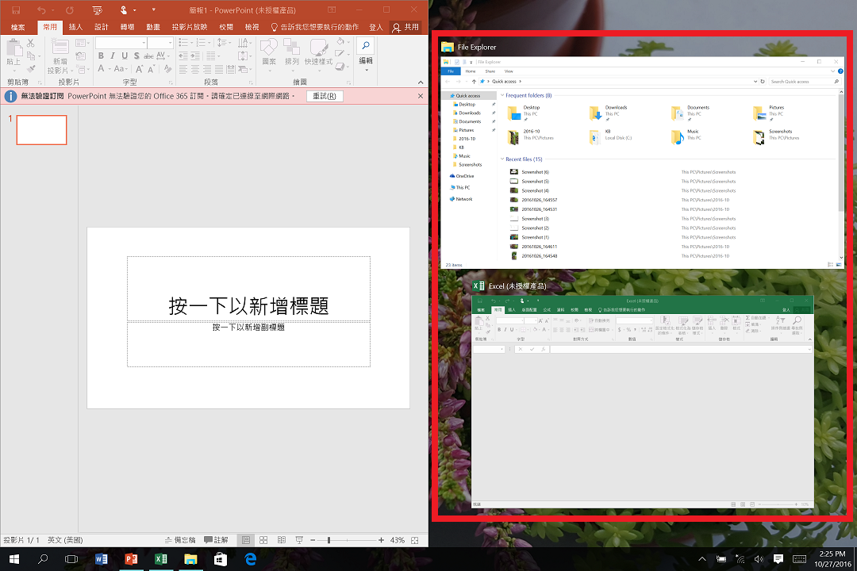The image size is (857, 571).
Task: Click the Increase Font Size icon
Action: (x=140, y=69)
